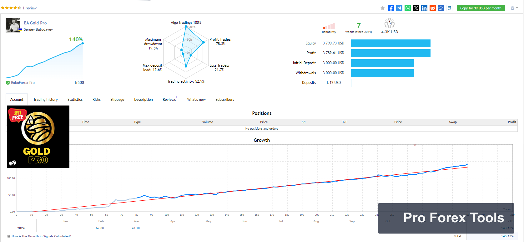Copy for 39 USD per month

481,8
